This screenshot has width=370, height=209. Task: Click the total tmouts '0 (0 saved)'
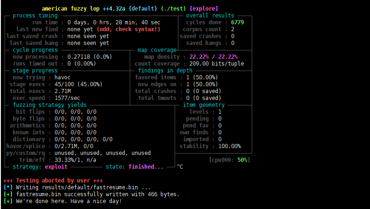tap(204, 98)
